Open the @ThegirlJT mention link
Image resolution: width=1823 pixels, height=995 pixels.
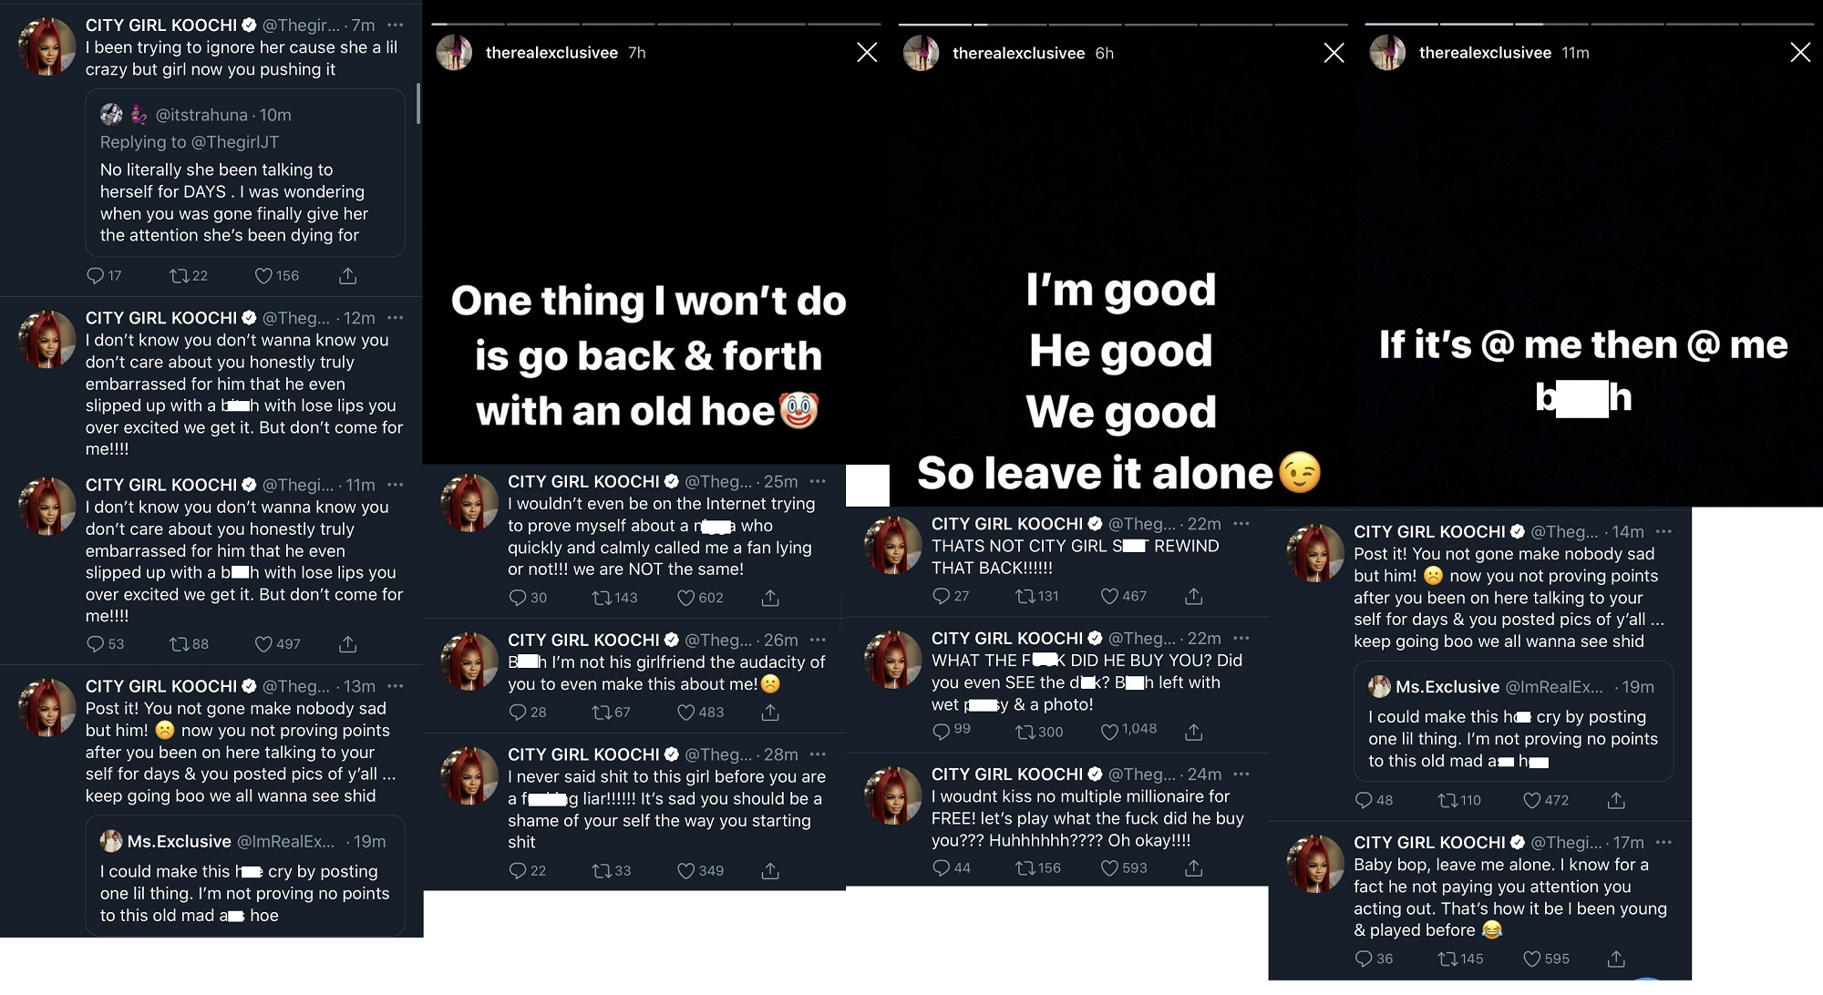[235, 142]
